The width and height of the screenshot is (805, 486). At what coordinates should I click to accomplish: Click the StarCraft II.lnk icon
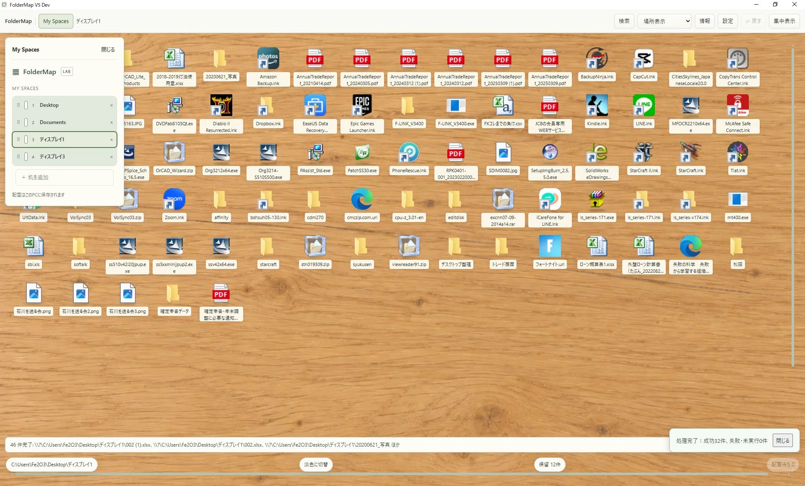[x=644, y=153]
